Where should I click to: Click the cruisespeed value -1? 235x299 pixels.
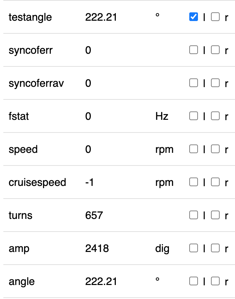click(x=89, y=182)
